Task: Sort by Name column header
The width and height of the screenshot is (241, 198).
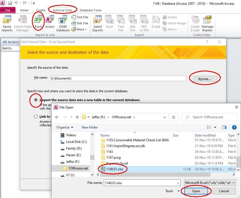Action: pos(105,135)
